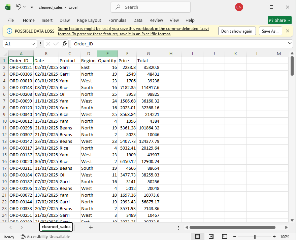The width and height of the screenshot is (296, 240).
Task: Click the sheet tab bar splitter dots
Action: [178, 228]
